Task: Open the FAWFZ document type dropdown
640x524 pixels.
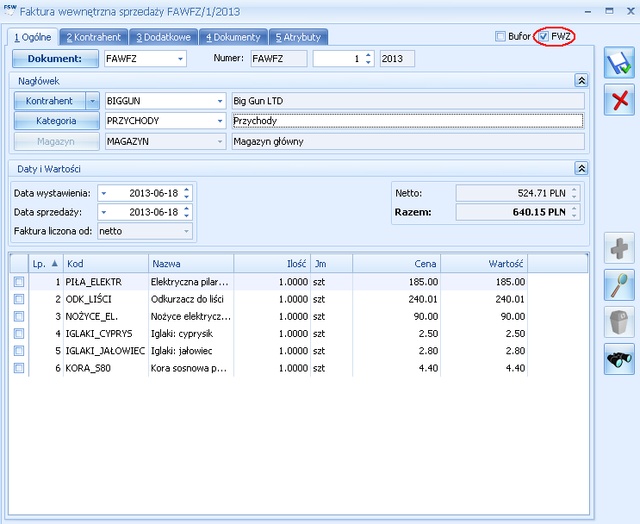Action: click(180, 59)
